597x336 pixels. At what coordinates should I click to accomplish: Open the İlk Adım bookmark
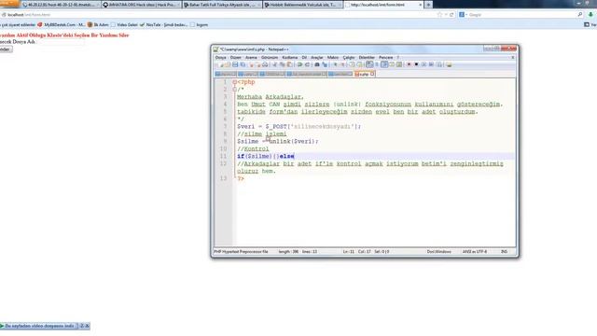[98, 25]
